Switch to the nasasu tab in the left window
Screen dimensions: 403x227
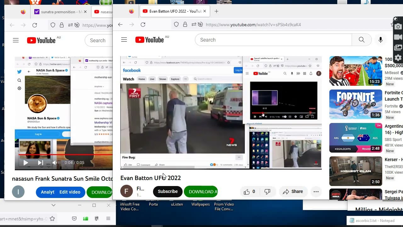tap(103, 12)
